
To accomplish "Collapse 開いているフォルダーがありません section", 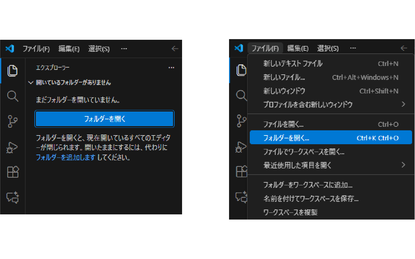I will pos(70,83).
